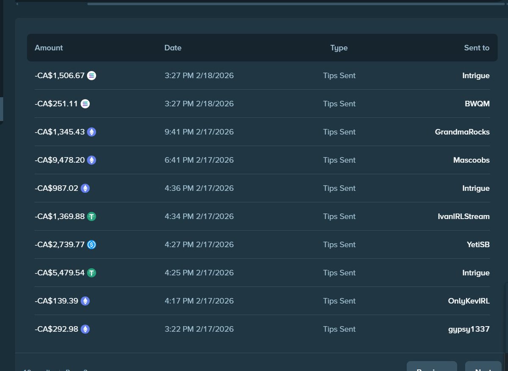Image resolution: width=508 pixels, height=371 pixels.
Task: Open the IvanIRLStream recipient profile
Action: (464, 216)
